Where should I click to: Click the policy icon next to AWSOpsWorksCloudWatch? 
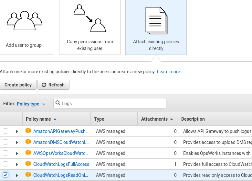[x=28, y=153]
